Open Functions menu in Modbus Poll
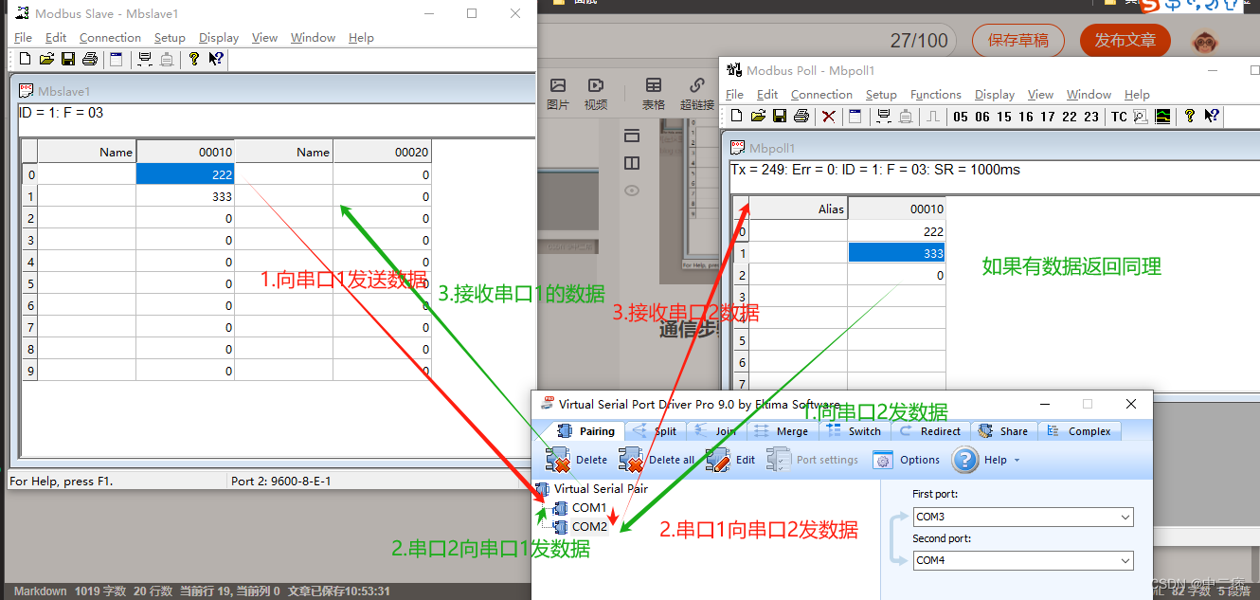Viewport: 1260px width, 600px height. tap(936, 95)
